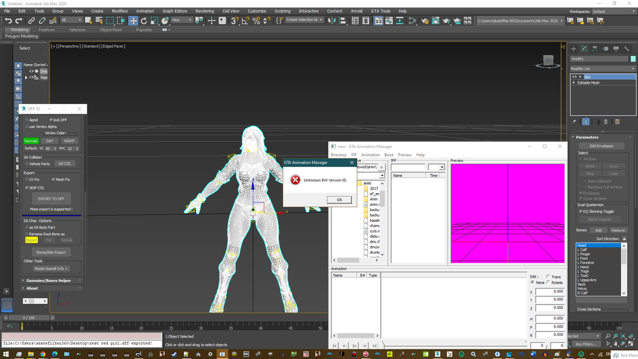Image resolution: width=638 pixels, height=359 pixels.
Task: Open the project path dropdown
Action: (x=520, y=20)
